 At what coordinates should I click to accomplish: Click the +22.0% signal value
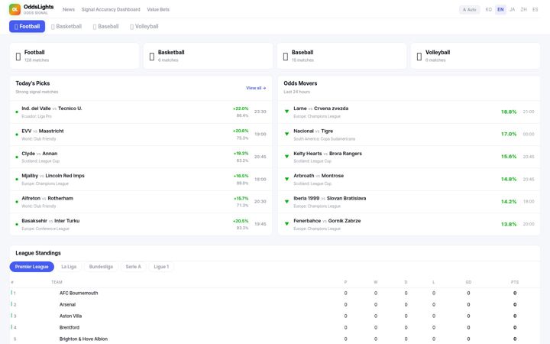click(241, 109)
